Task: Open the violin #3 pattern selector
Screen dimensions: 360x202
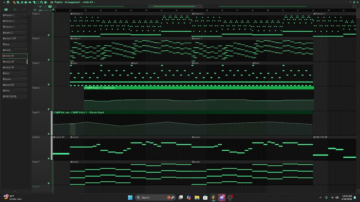Action: [88, 2]
